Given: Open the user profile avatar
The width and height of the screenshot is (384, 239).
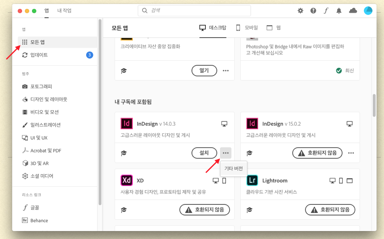Looking at the screenshot, I should coord(368,11).
